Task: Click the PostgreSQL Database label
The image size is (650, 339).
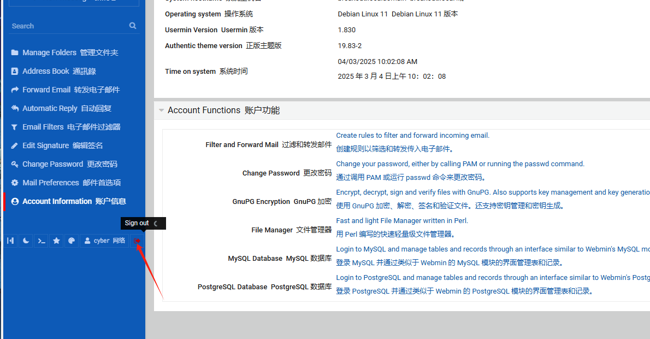Action: [264, 287]
